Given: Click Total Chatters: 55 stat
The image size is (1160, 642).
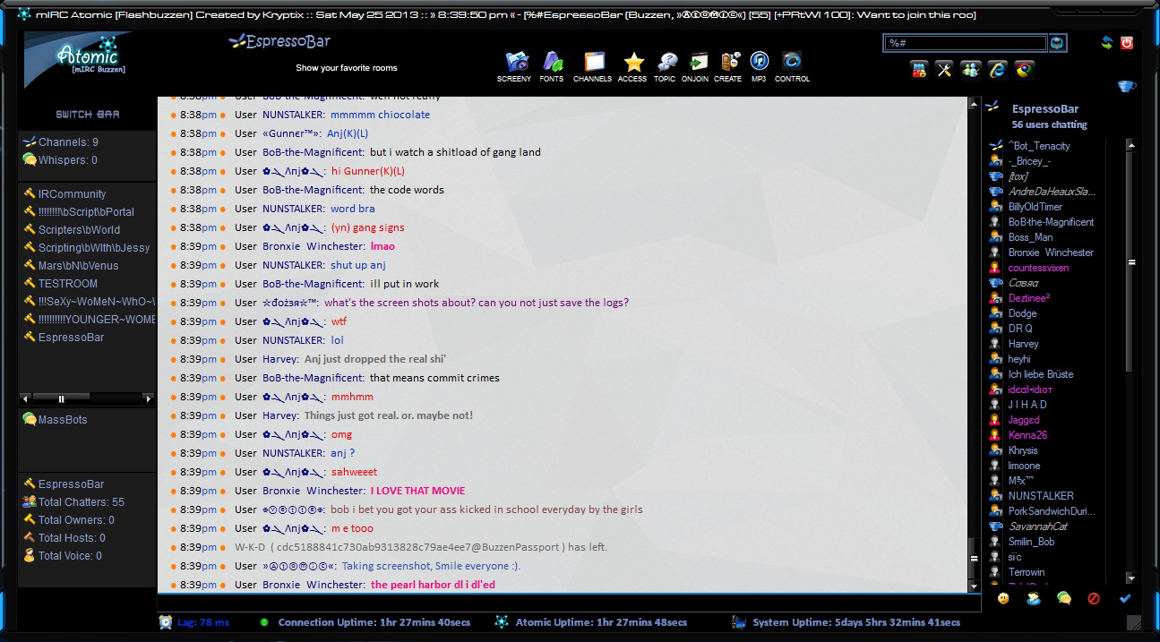Looking at the screenshot, I should tap(73, 502).
